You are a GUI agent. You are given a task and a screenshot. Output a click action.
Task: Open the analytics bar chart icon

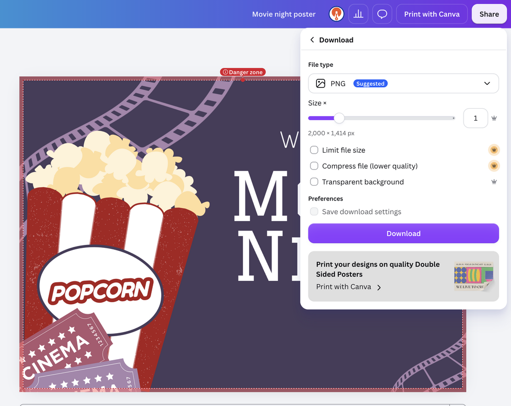tap(358, 14)
